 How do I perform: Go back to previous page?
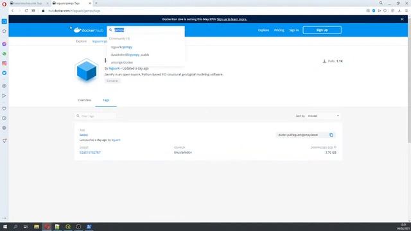12,11
